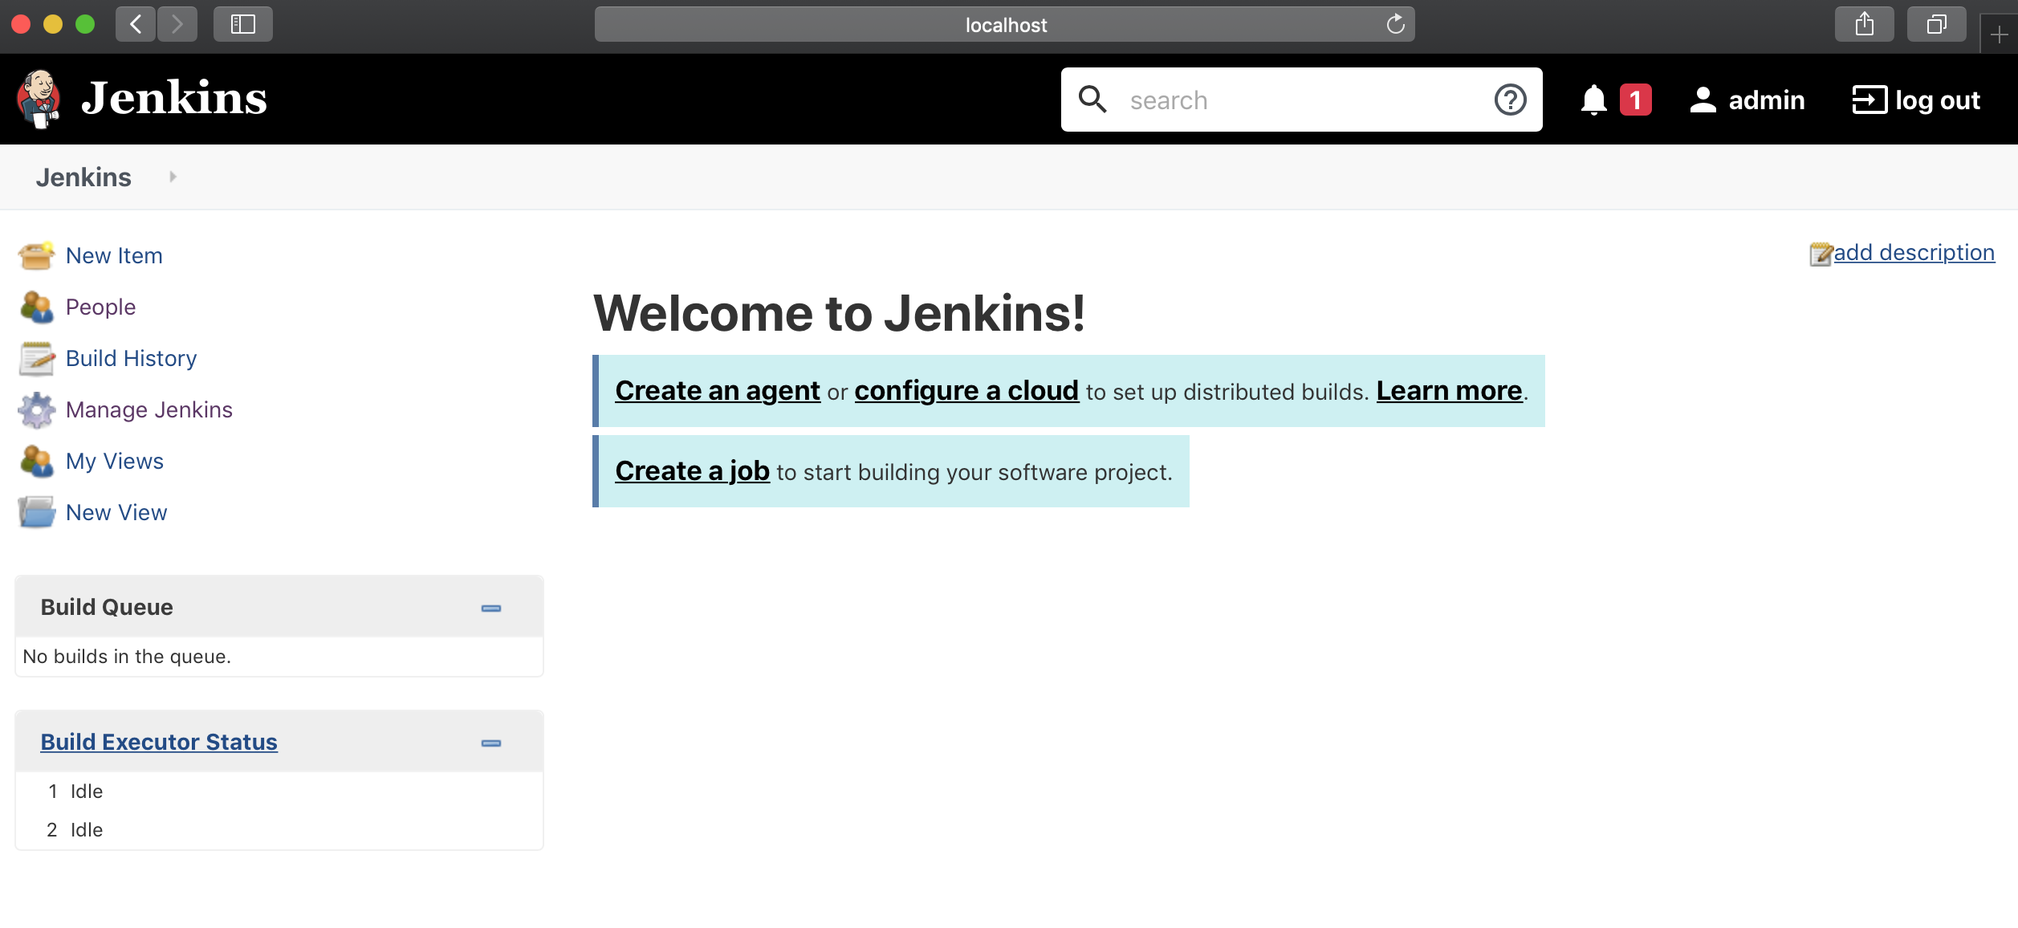Click into the search input field
Viewport: 2018px width, 928px height.
tap(1300, 100)
